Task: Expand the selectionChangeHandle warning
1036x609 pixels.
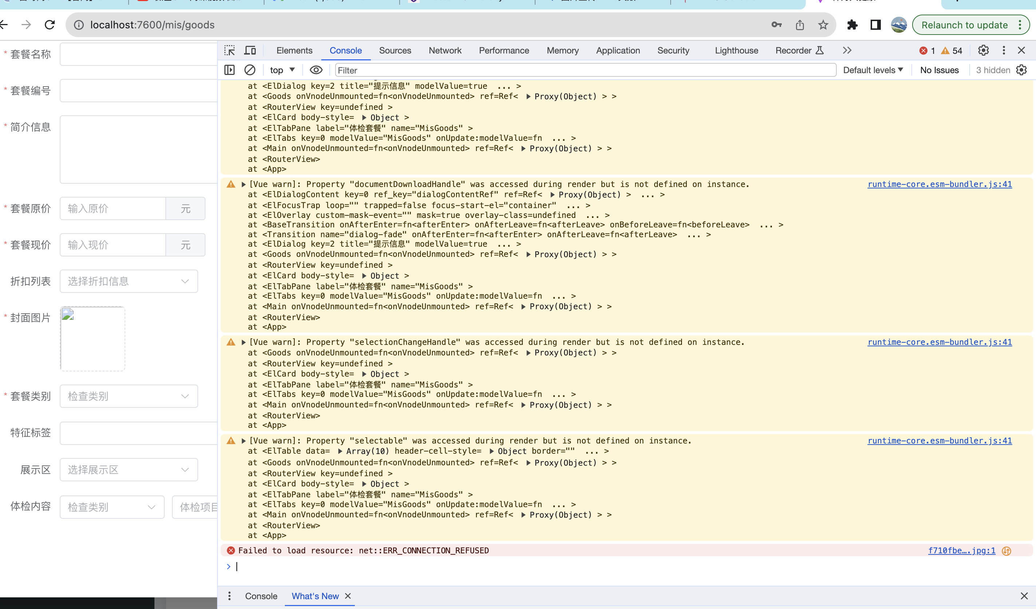Action: click(243, 342)
